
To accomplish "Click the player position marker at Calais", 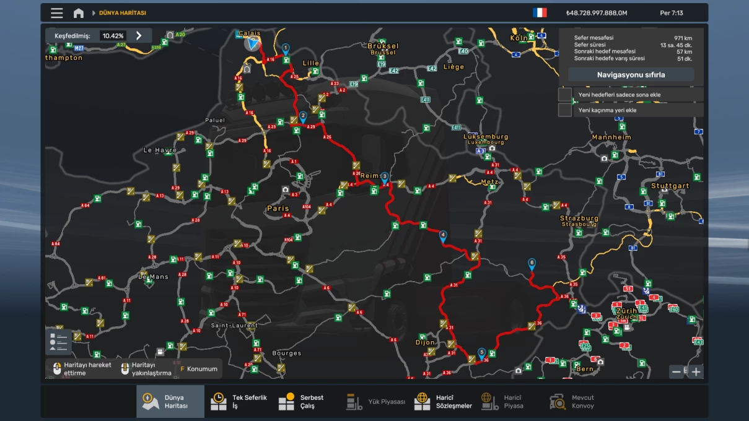I will click(x=252, y=43).
